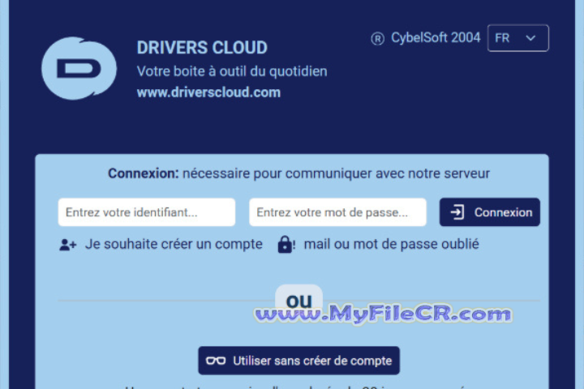
Task: Click the registered trademark symbol icon
Action: [377, 38]
